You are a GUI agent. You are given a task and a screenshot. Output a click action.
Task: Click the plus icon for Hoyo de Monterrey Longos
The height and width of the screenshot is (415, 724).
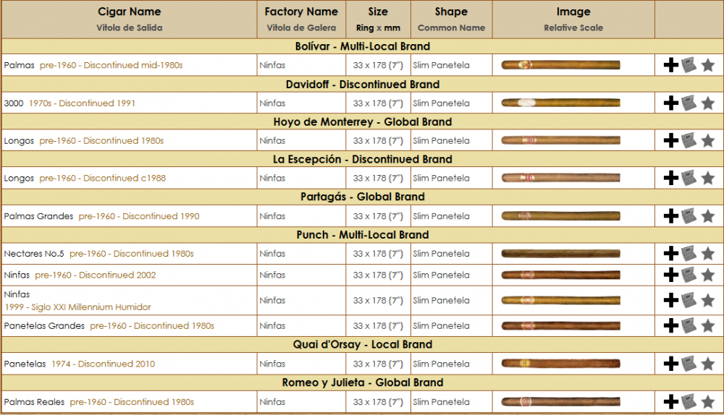(x=671, y=140)
